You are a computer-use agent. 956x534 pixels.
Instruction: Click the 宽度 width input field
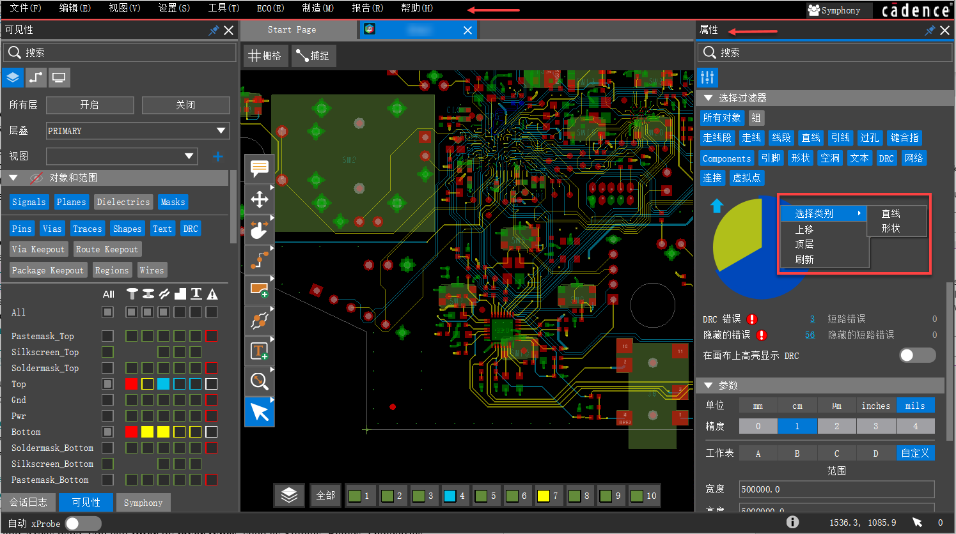(836, 489)
